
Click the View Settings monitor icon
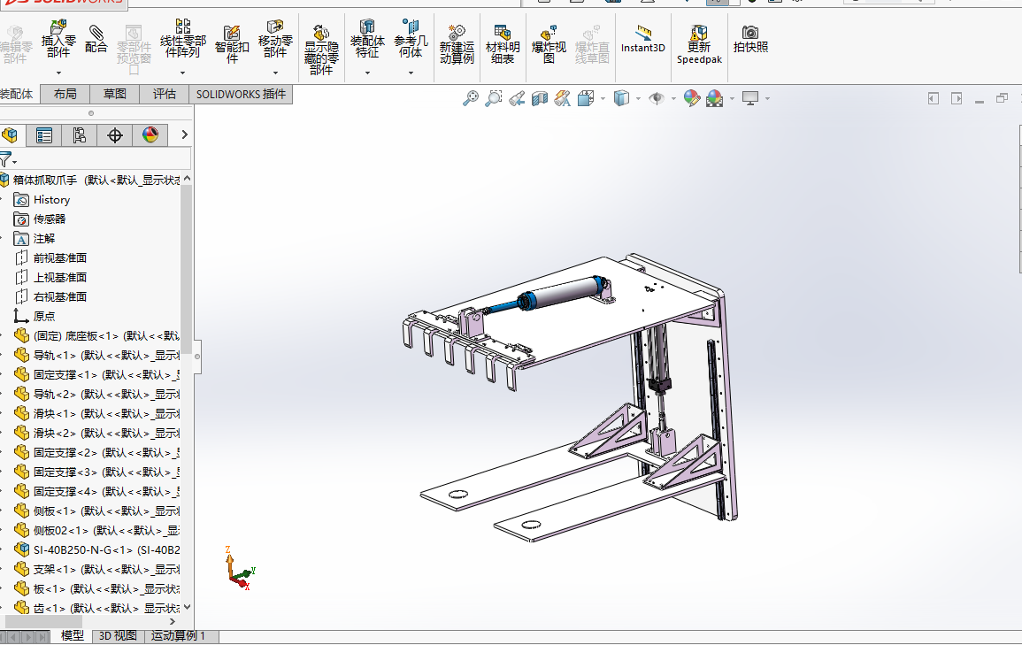tap(750, 98)
